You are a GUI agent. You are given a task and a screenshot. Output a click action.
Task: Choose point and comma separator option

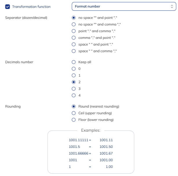(x=74, y=31)
